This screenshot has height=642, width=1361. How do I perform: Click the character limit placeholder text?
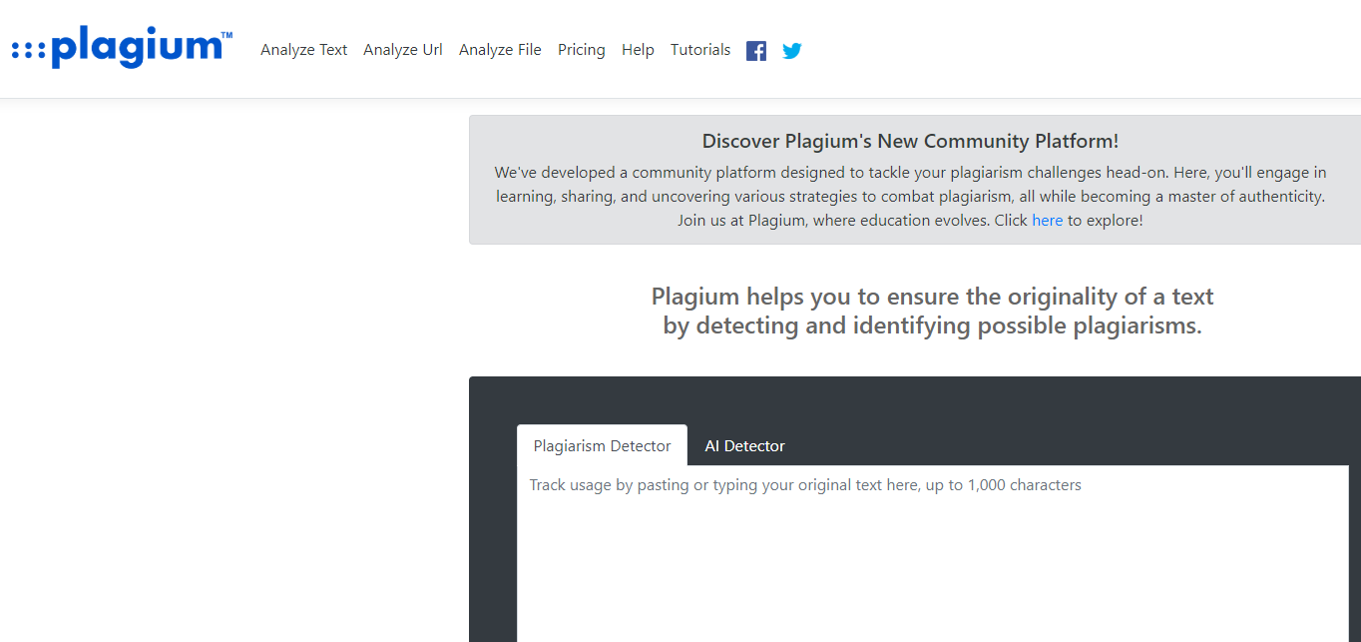click(804, 484)
